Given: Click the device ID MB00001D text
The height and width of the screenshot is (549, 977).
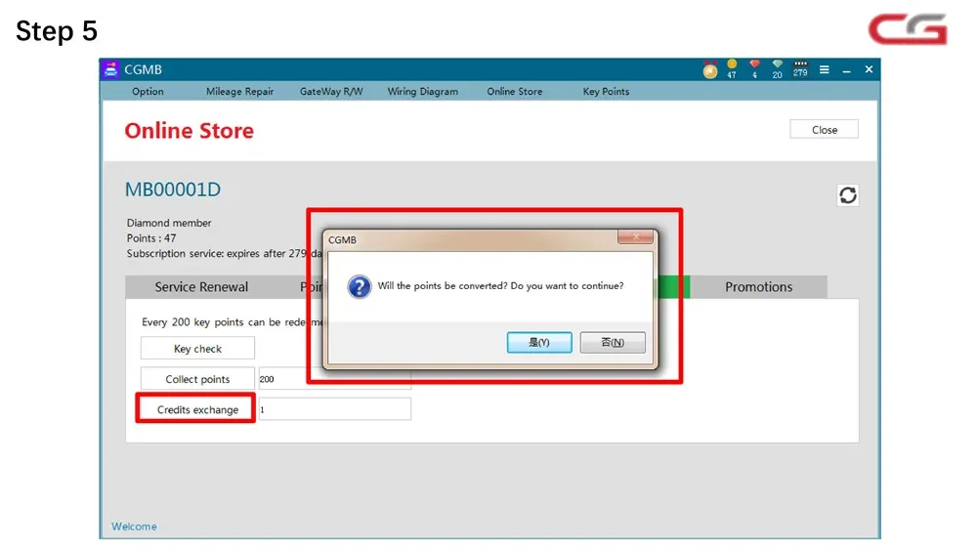Looking at the screenshot, I should coord(173,190).
